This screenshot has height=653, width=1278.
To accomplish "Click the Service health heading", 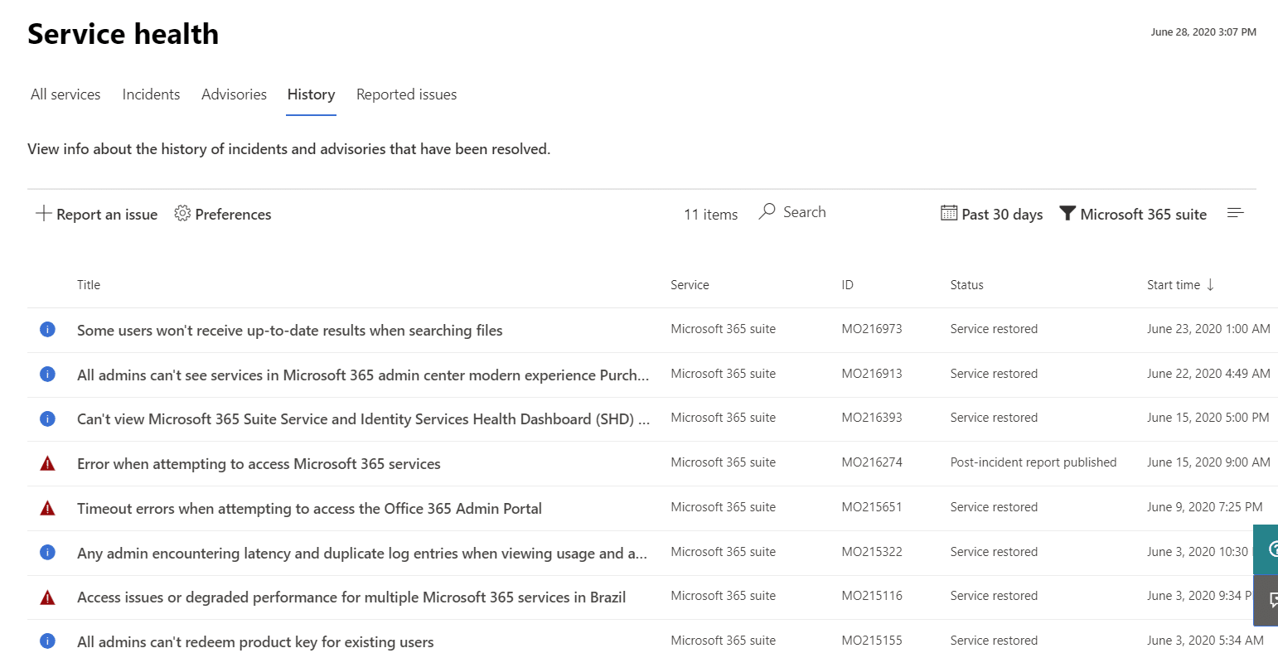I will coord(123,34).
